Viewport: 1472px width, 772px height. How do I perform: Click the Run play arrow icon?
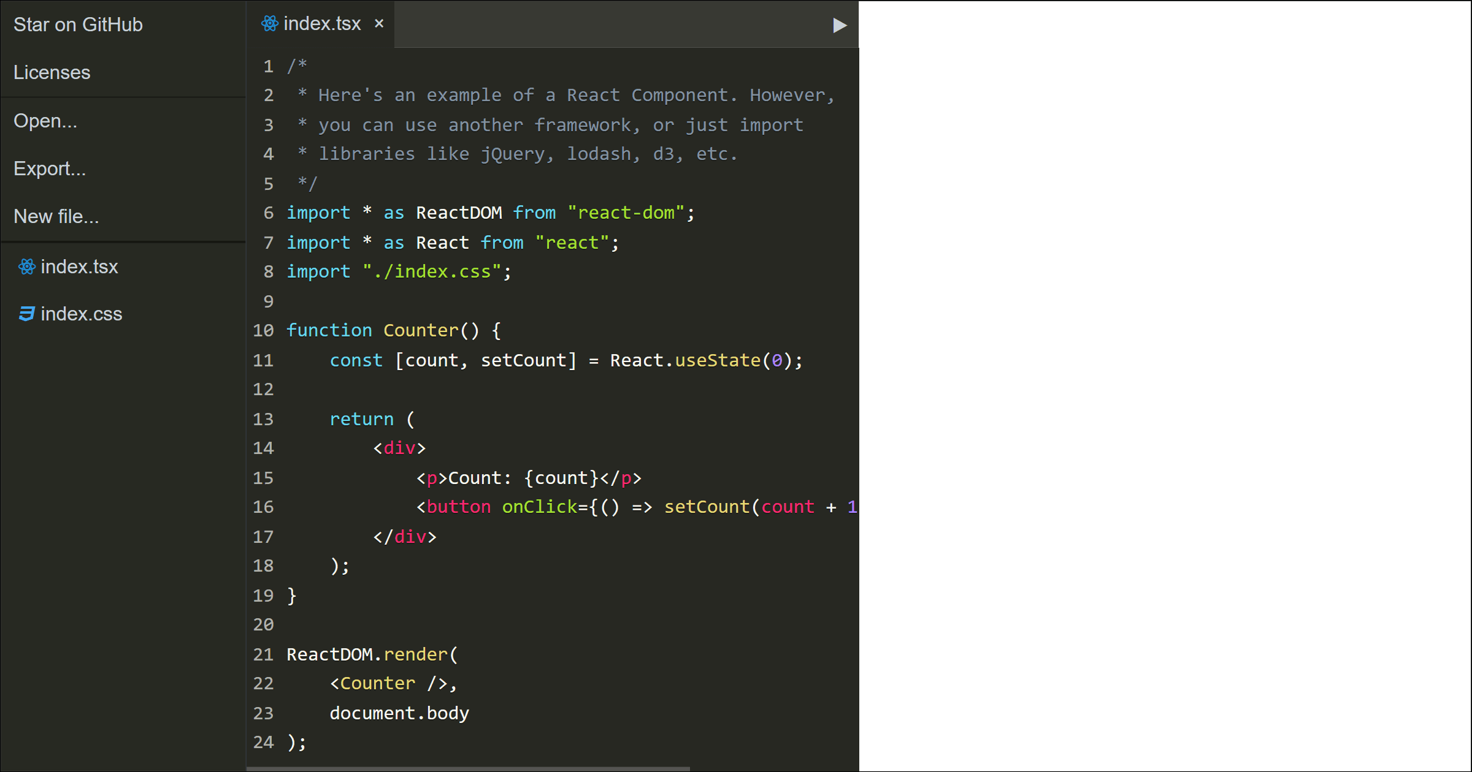pos(840,25)
